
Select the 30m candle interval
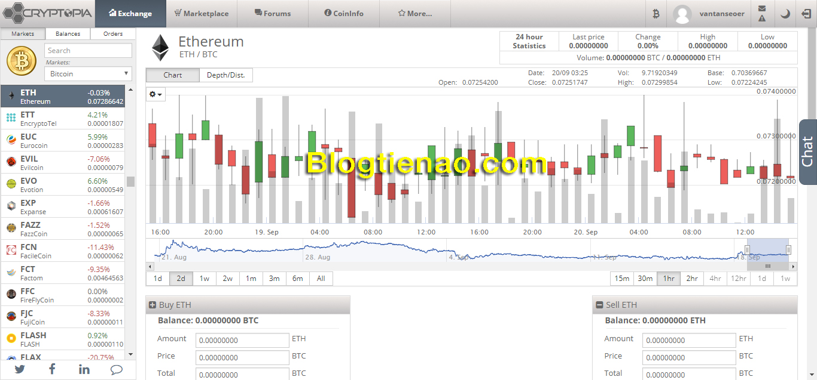pyautogui.click(x=645, y=279)
